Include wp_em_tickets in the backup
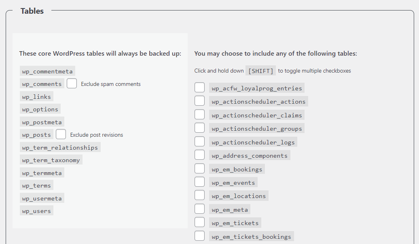This screenshot has height=244, width=419. click(x=200, y=222)
